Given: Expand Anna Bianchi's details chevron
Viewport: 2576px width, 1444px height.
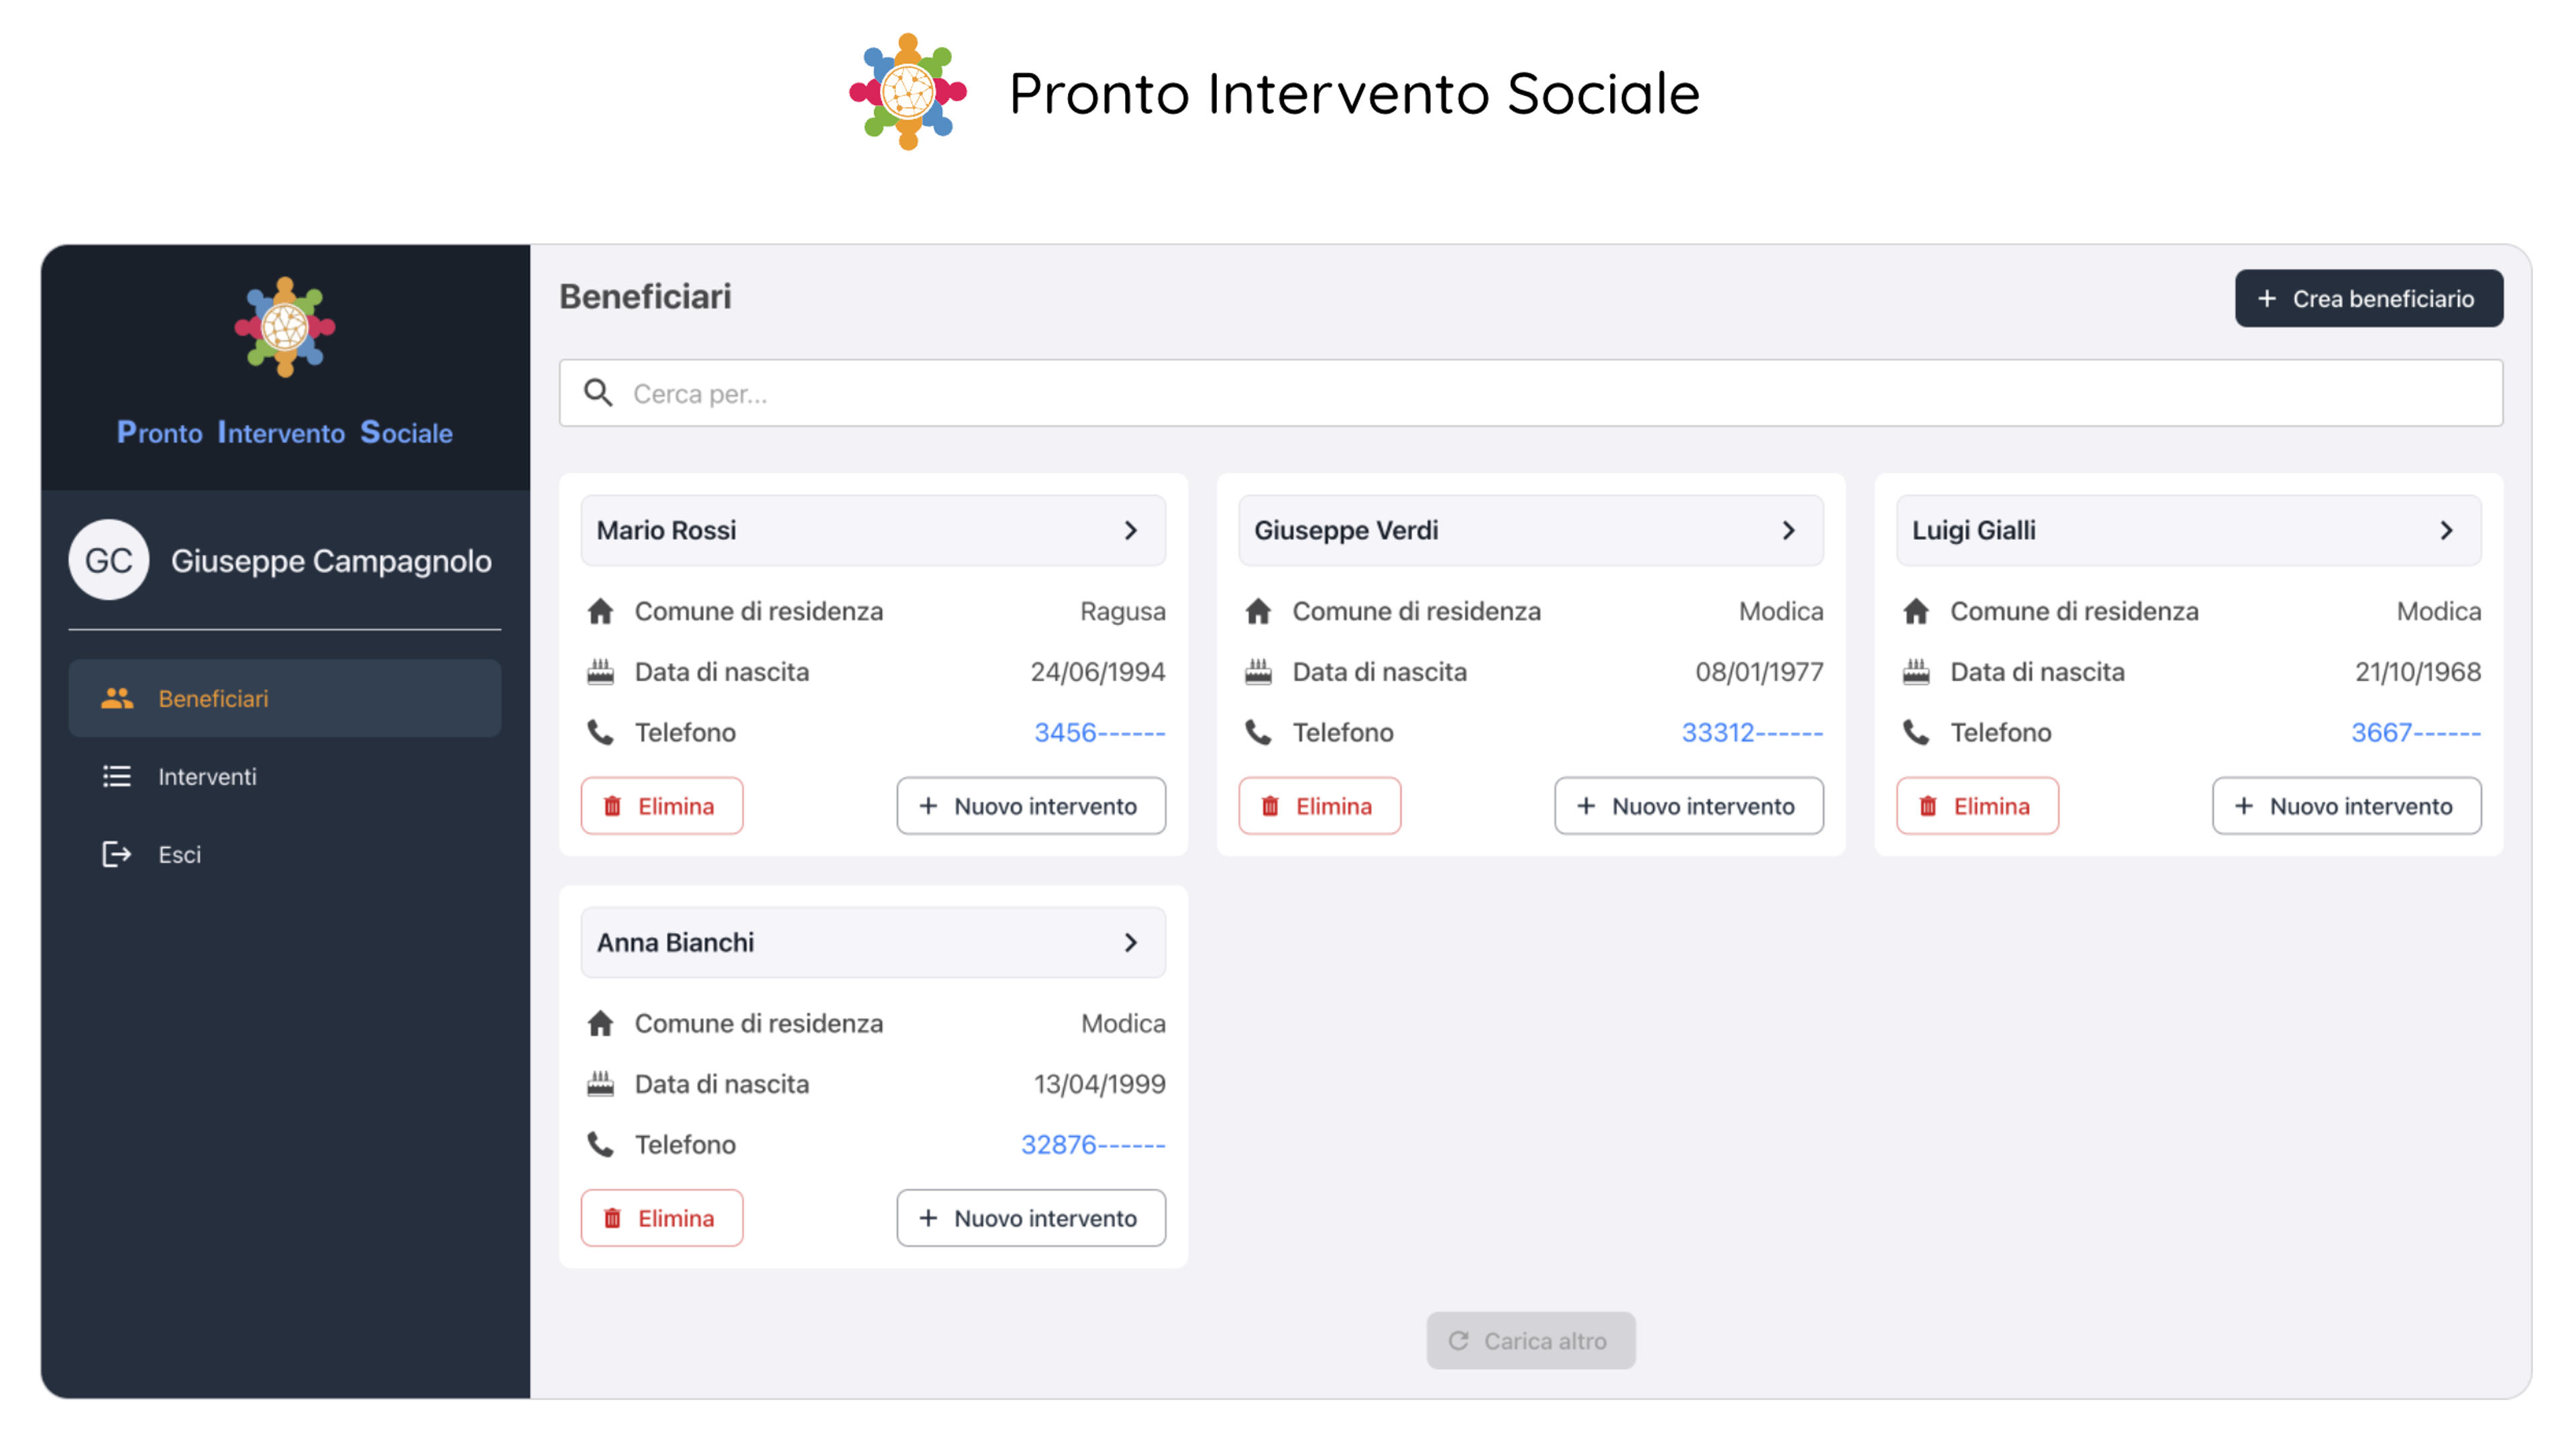Looking at the screenshot, I should click(1131, 943).
